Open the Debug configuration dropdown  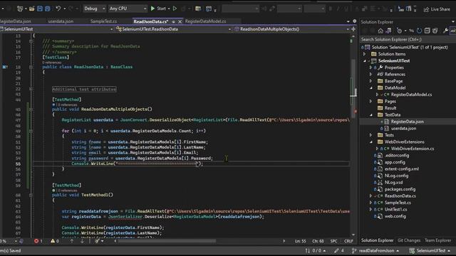pyautogui.click(x=94, y=9)
